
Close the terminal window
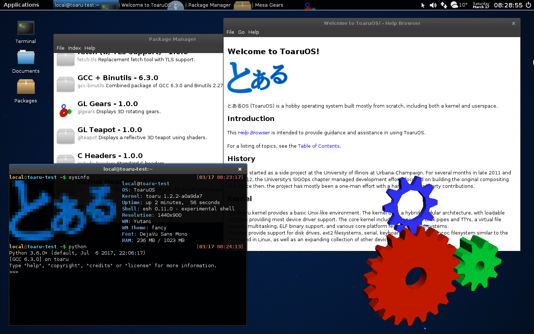pyautogui.click(x=240, y=169)
